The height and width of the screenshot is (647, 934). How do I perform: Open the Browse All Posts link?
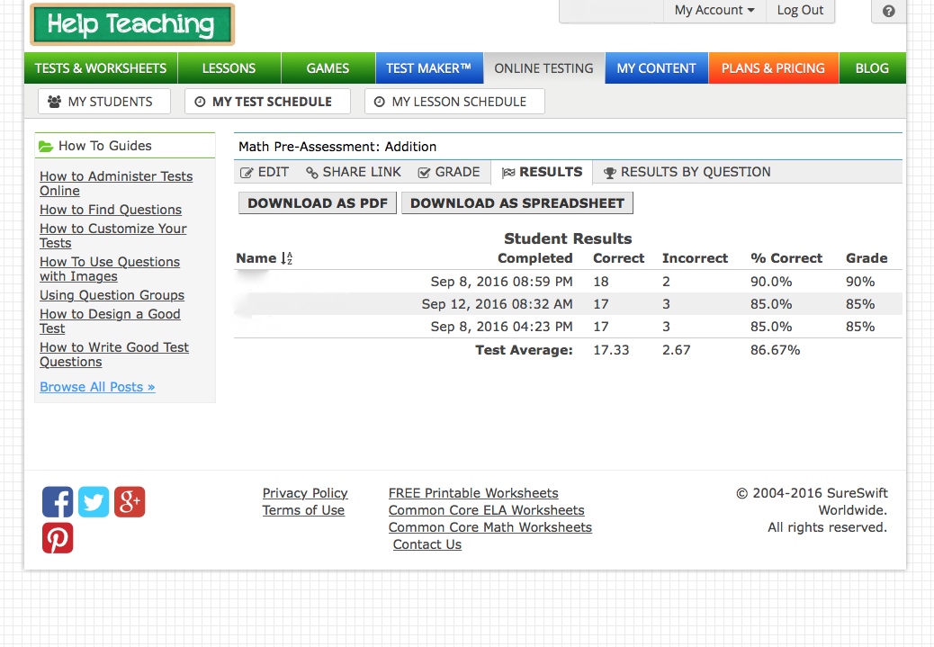pyautogui.click(x=96, y=386)
